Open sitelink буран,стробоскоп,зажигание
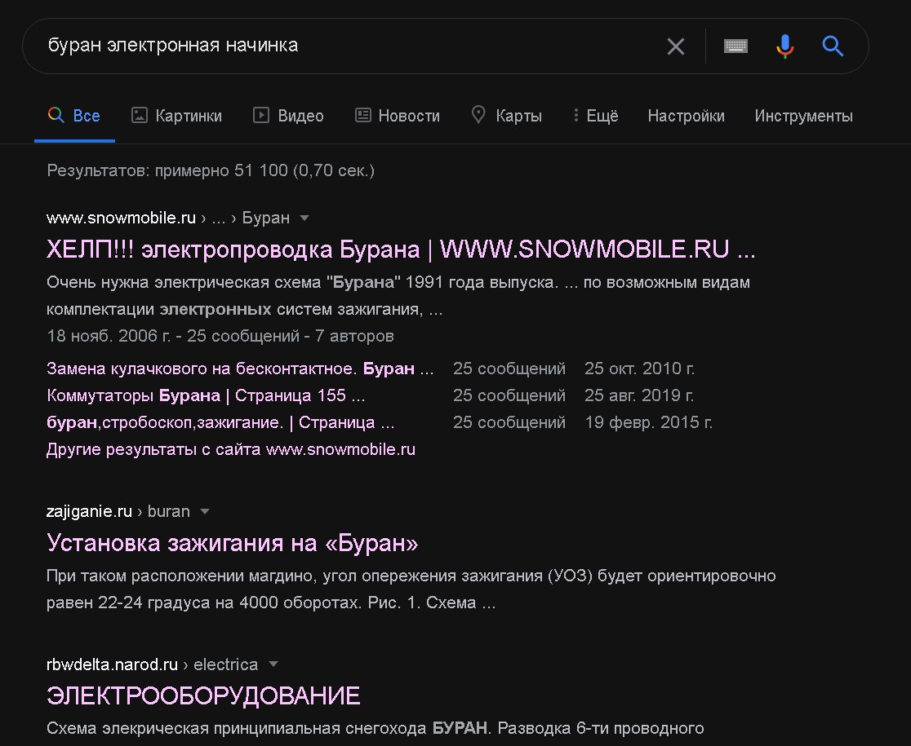This screenshot has height=746, width=911. coord(220,422)
